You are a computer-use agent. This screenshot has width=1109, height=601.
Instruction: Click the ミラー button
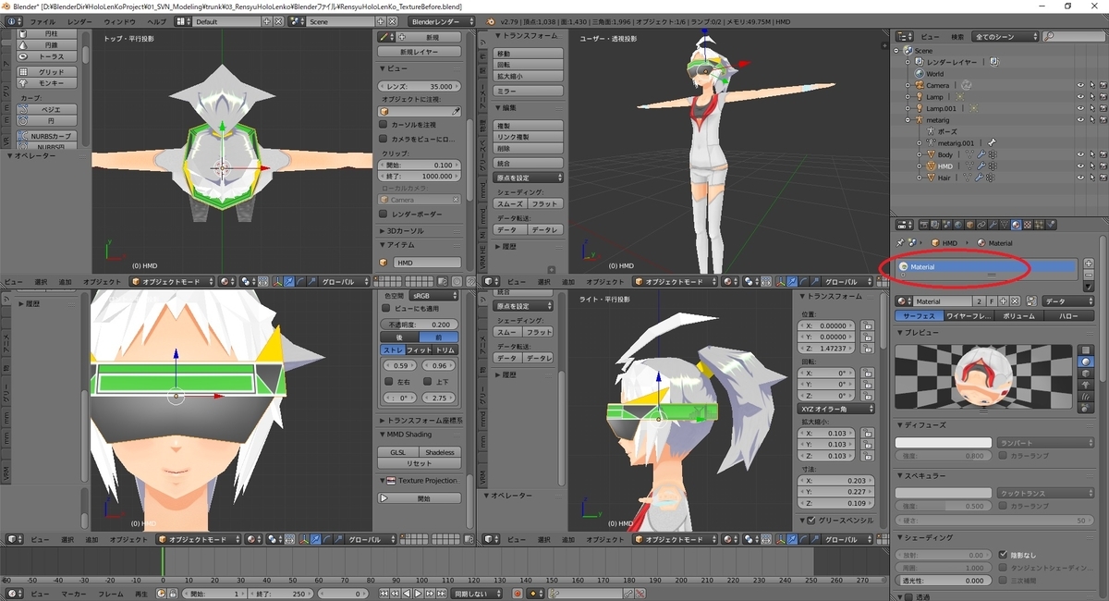[528, 91]
